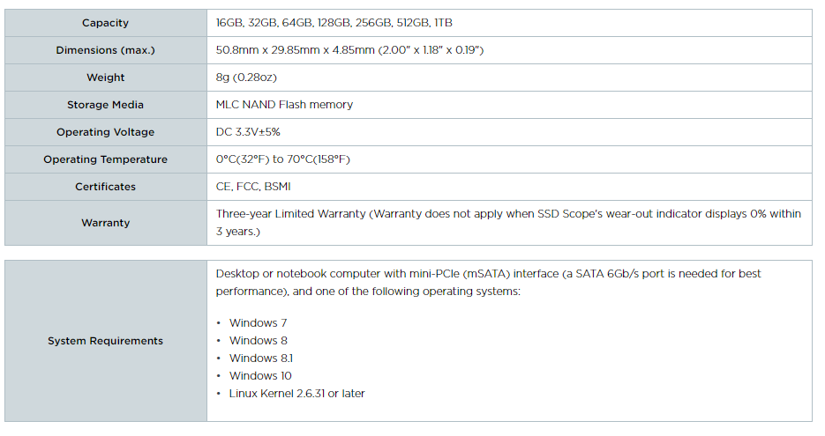Viewport: 825px width, 436px height.
Task: Click the 0°C to 70°C temperature value
Action: click(x=283, y=159)
